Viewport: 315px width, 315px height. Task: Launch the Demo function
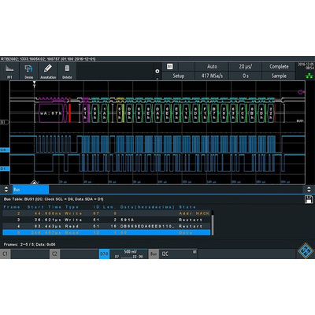click(x=29, y=72)
